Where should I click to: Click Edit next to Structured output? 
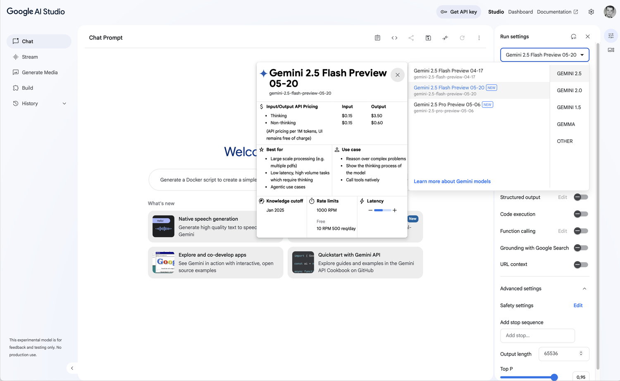coord(563,197)
